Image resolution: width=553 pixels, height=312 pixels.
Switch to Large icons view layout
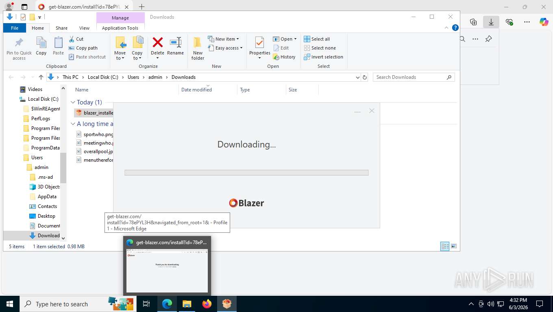coord(454,246)
